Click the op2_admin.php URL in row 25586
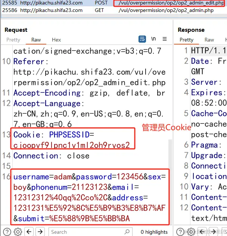This screenshot has height=236, width=227. pyautogui.click(x=166, y=10)
